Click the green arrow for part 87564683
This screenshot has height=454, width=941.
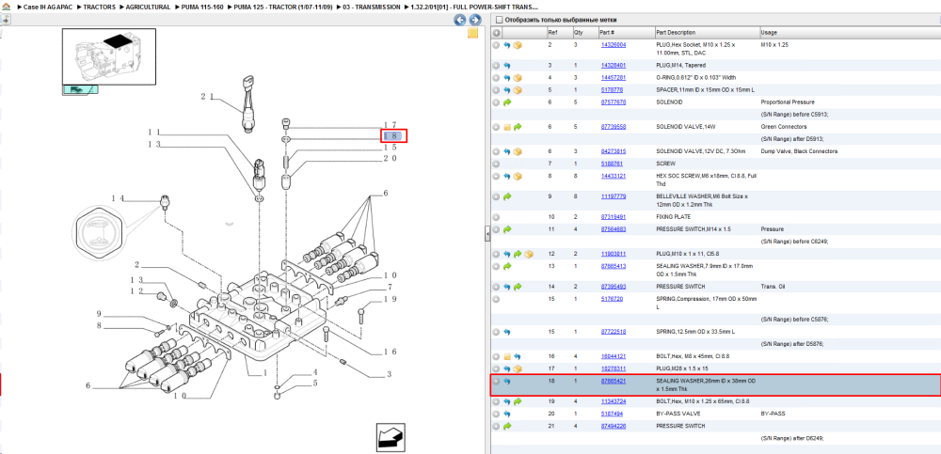point(506,229)
